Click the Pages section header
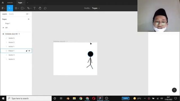 (x=4, y=19)
